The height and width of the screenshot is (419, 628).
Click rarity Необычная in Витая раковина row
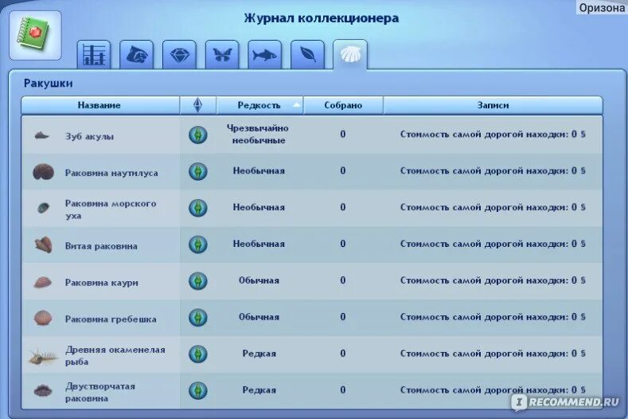pyautogui.click(x=259, y=244)
